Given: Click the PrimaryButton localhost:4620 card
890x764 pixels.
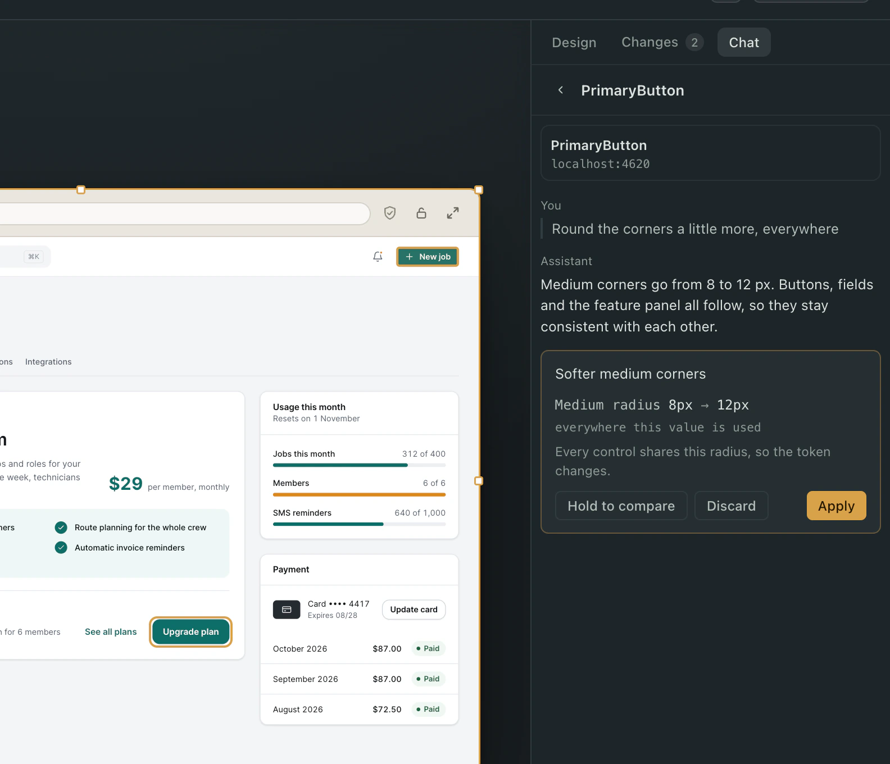Looking at the screenshot, I should click(711, 153).
